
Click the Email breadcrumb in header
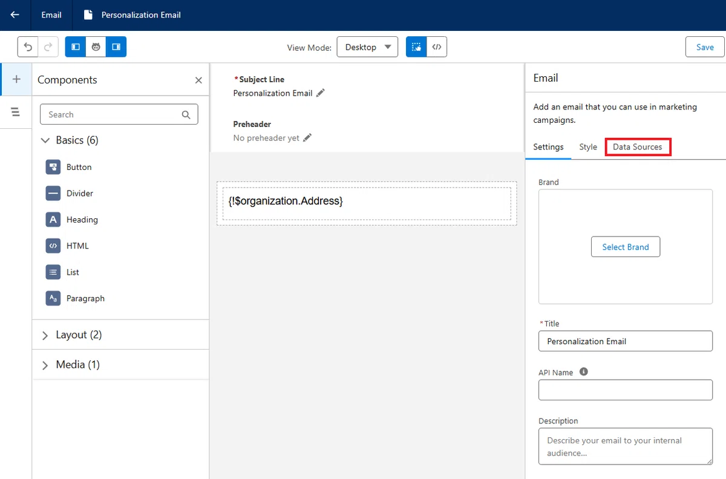(x=51, y=15)
